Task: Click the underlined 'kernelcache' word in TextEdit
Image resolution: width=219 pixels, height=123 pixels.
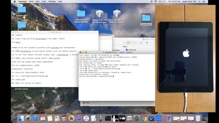Action: tap(41, 39)
